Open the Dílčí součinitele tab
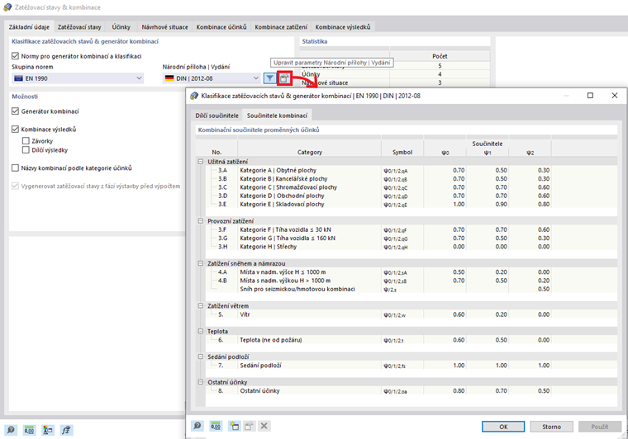This screenshot has height=439, width=628. tap(217, 116)
